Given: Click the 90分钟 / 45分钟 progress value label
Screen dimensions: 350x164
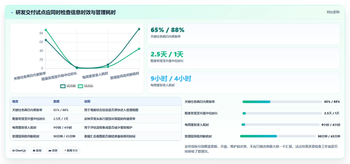Looking at the screenshot, I should pos(329,136).
